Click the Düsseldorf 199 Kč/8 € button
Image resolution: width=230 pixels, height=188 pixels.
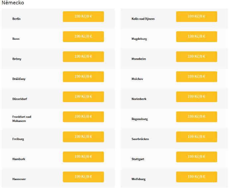click(83, 97)
